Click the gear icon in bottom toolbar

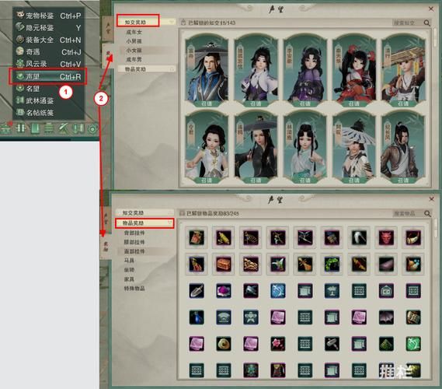(x=92, y=128)
